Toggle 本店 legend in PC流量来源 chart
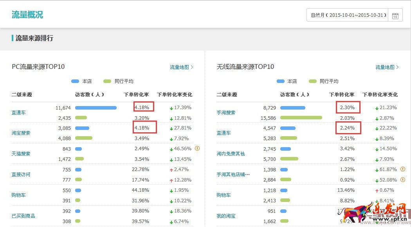 tap(81, 81)
